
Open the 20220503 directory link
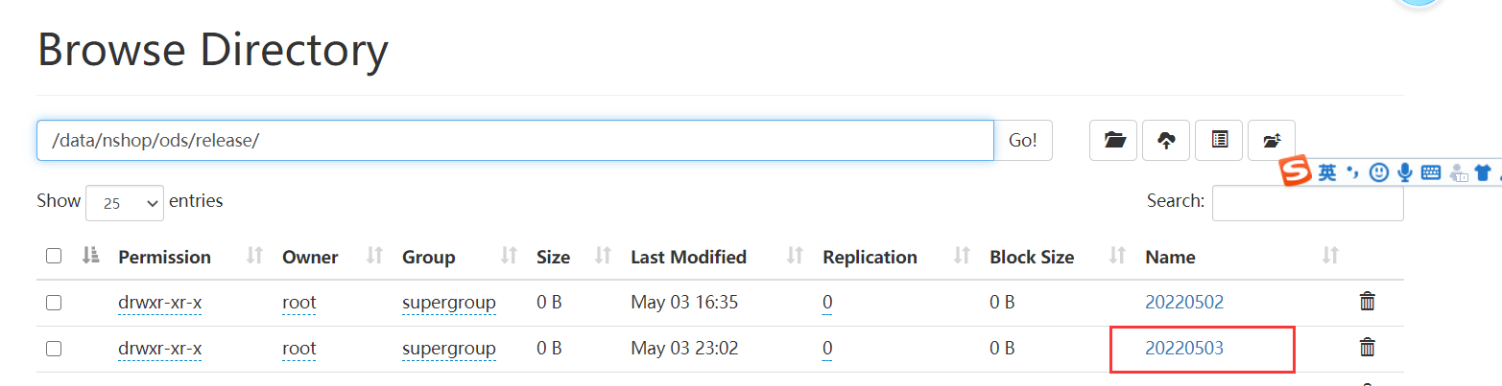[x=1184, y=348]
